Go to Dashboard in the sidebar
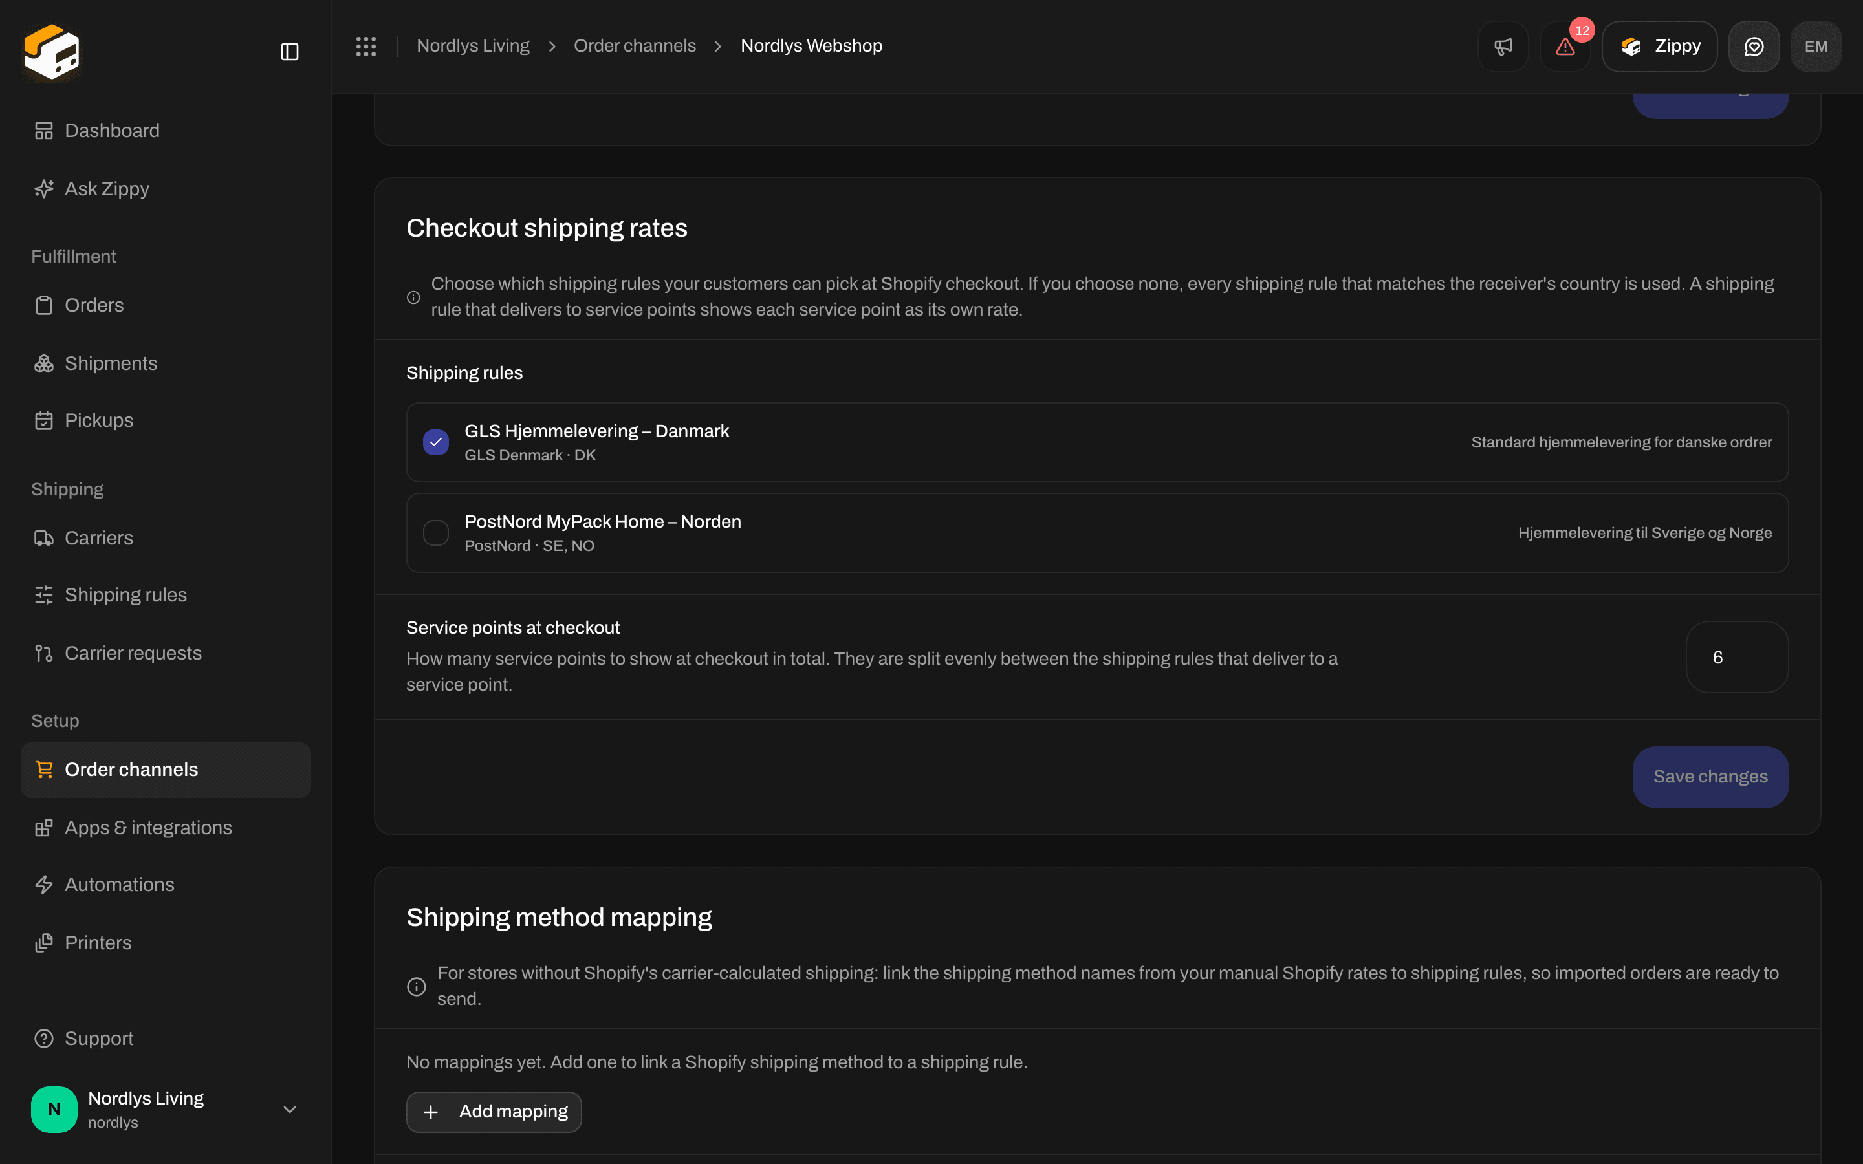Screen dimensions: 1863x1164 (166, 131)
